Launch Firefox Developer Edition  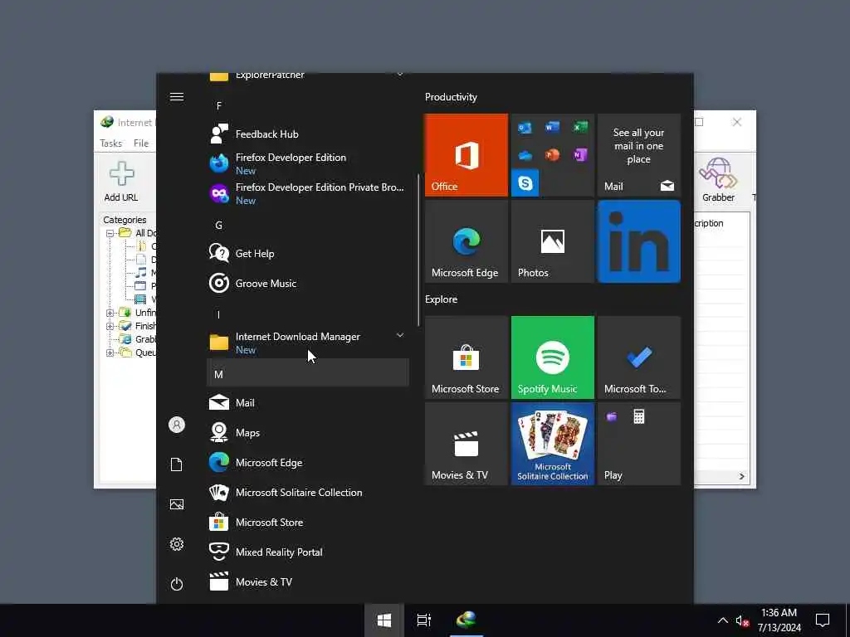point(308,163)
